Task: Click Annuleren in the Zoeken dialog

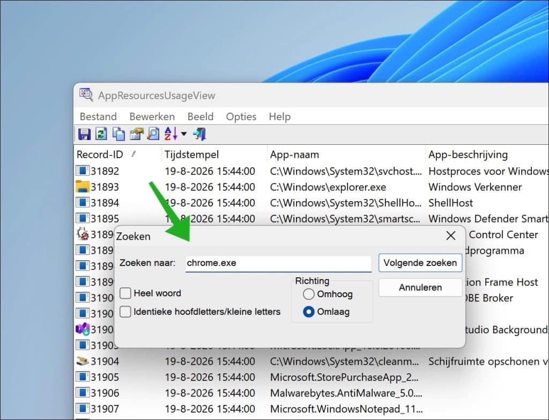Action: coord(420,288)
